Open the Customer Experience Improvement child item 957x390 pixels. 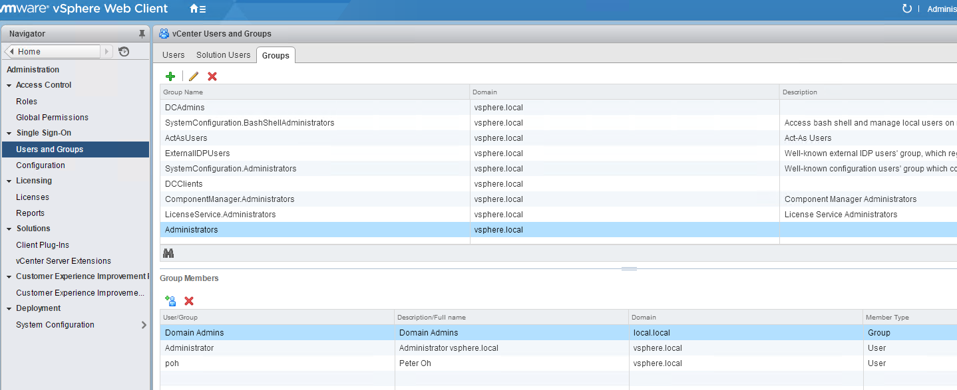point(80,293)
